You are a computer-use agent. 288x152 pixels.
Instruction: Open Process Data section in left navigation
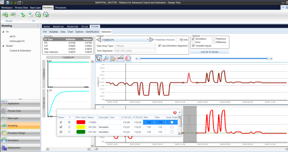click(x=21, y=111)
